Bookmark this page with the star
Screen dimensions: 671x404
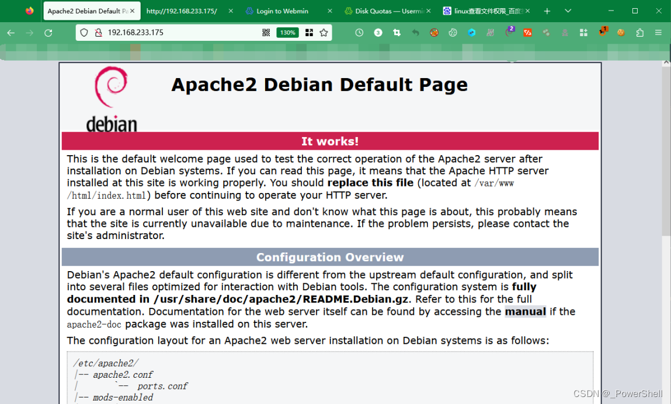click(324, 33)
